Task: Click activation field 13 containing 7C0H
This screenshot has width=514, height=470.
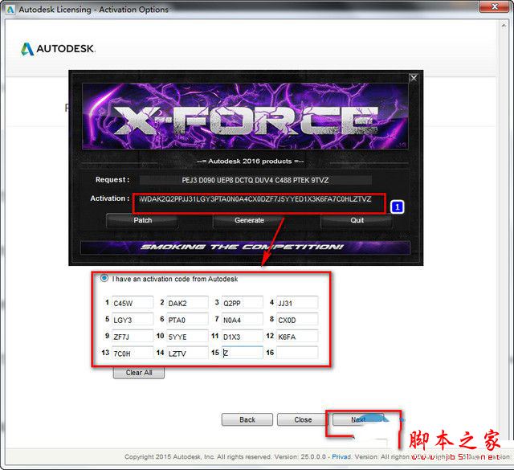Action: [133, 353]
